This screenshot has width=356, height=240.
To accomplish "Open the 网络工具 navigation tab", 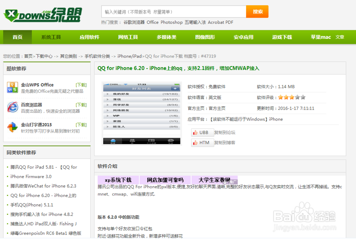I will click(128, 37).
